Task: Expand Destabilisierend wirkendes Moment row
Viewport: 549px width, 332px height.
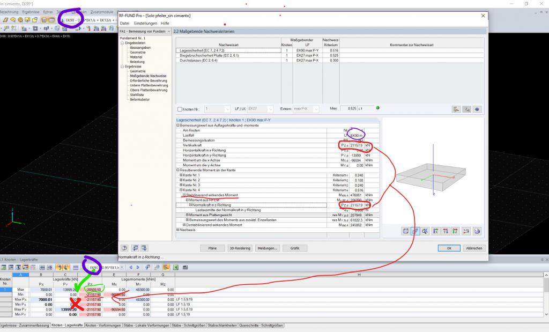Action: tap(184, 225)
